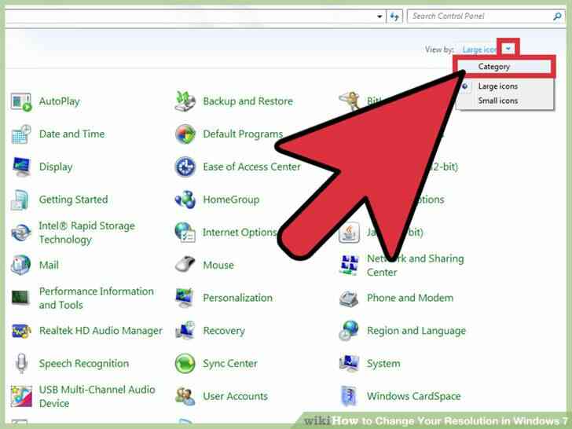Click the Large icons View by link

[479, 49]
